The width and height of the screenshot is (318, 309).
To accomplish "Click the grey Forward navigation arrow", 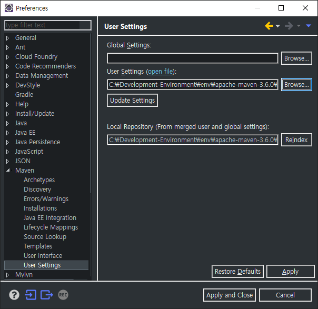I will click(x=289, y=26).
